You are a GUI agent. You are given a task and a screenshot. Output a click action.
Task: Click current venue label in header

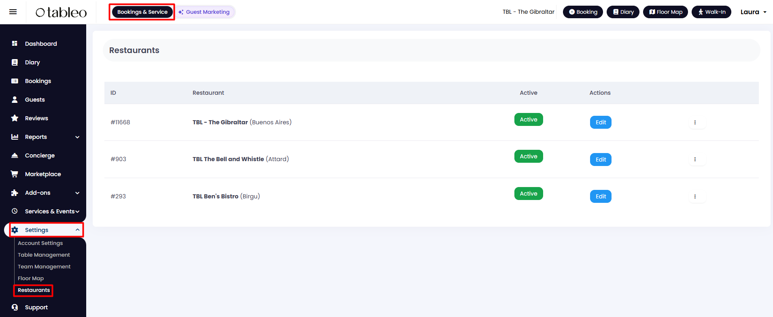pos(529,12)
